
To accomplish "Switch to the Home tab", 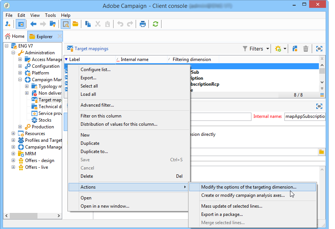I will coord(15,36).
